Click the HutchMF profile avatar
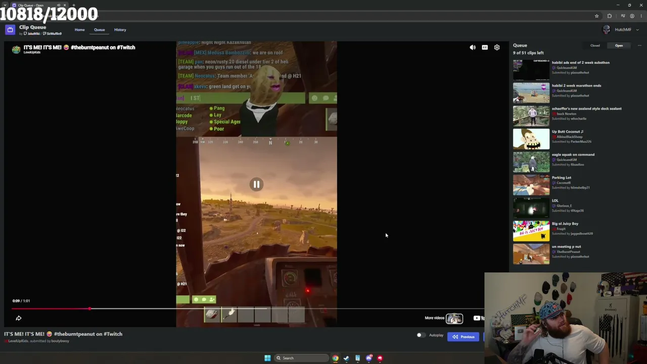This screenshot has width=647, height=364. (x=607, y=30)
